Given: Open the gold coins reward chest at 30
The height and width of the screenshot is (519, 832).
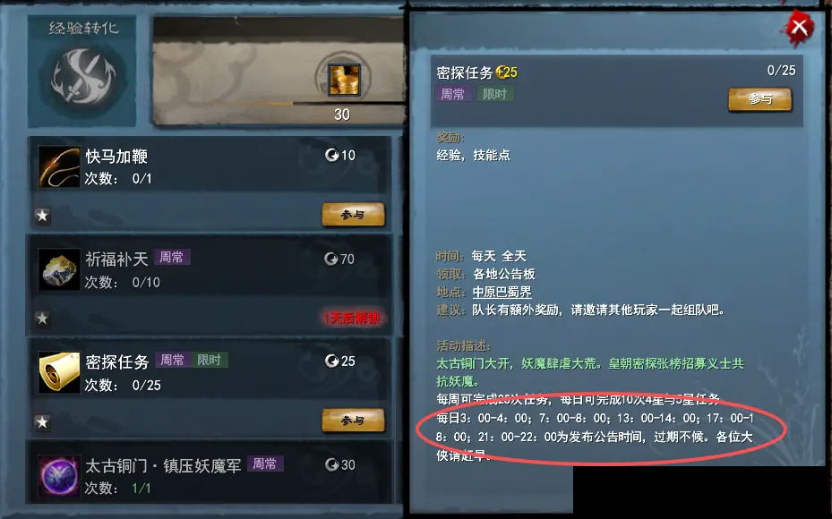Looking at the screenshot, I should click(344, 80).
